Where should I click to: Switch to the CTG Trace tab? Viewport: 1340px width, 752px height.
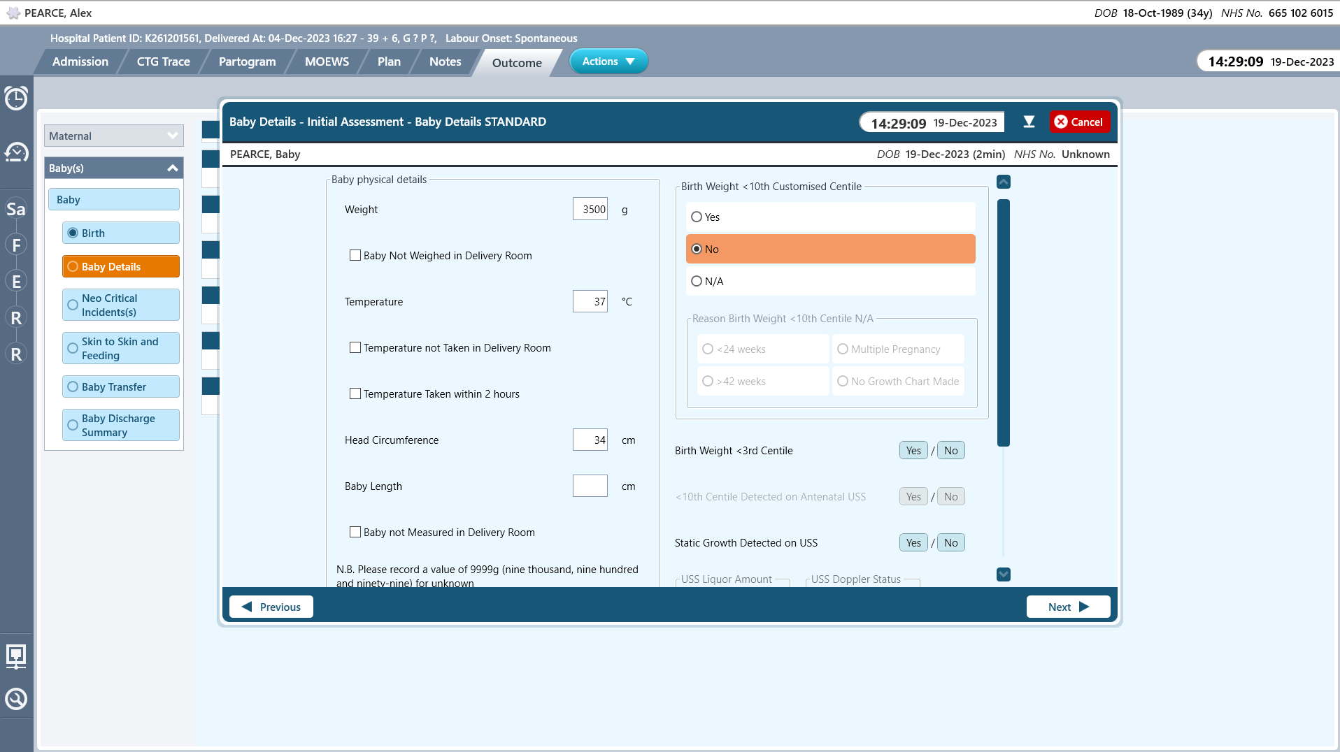click(164, 62)
